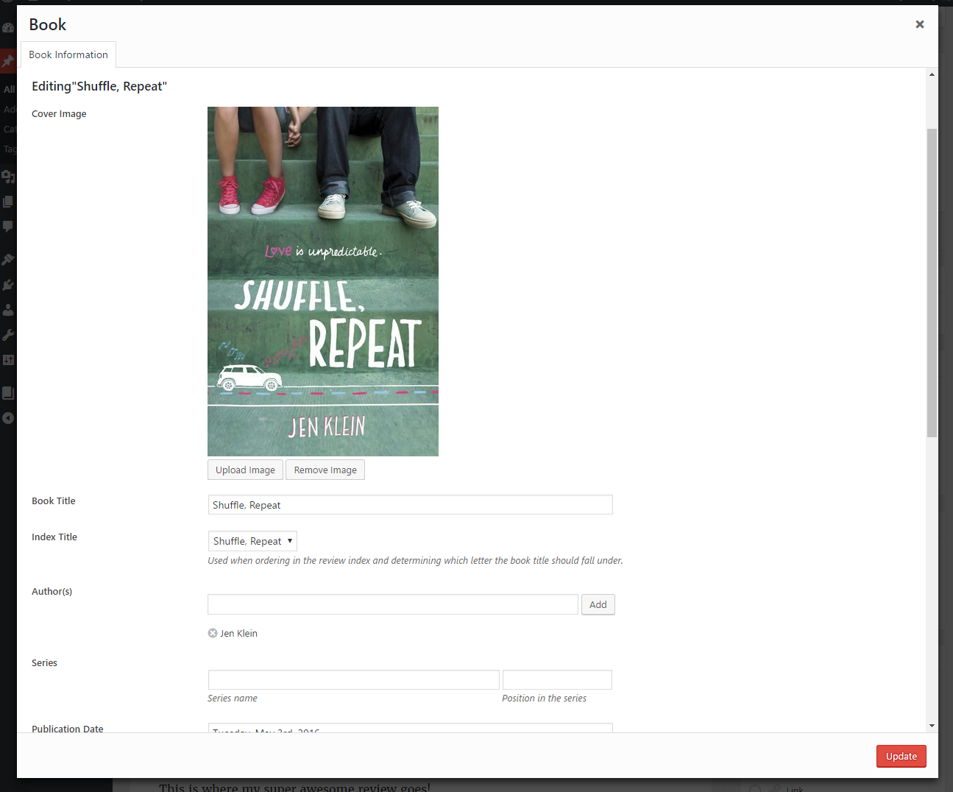The image size is (953, 792).
Task: Click the Upload Image button
Action: pyautogui.click(x=245, y=470)
